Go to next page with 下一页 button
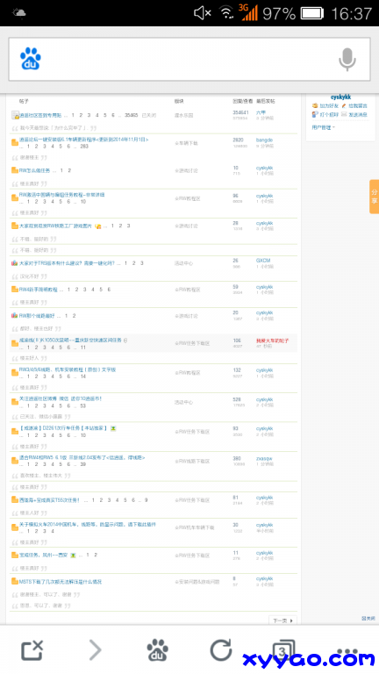 tap(282, 620)
